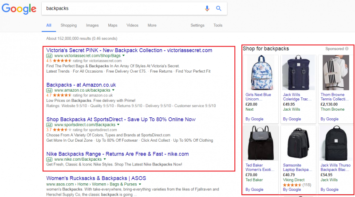
Task: Click the Sponsored info icon
Action: pos(347,49)
